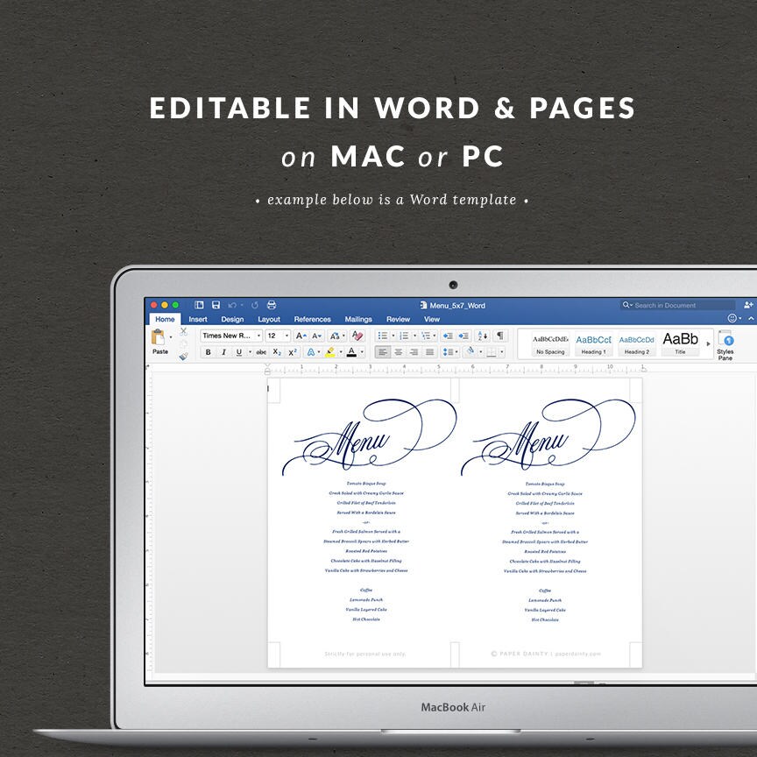757x757 pixels.
Task: Increase font size with the larger A icon
Action: click(x=301, y=336)
